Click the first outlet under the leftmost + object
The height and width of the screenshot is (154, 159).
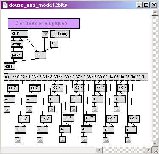click(x=7, y=110)
